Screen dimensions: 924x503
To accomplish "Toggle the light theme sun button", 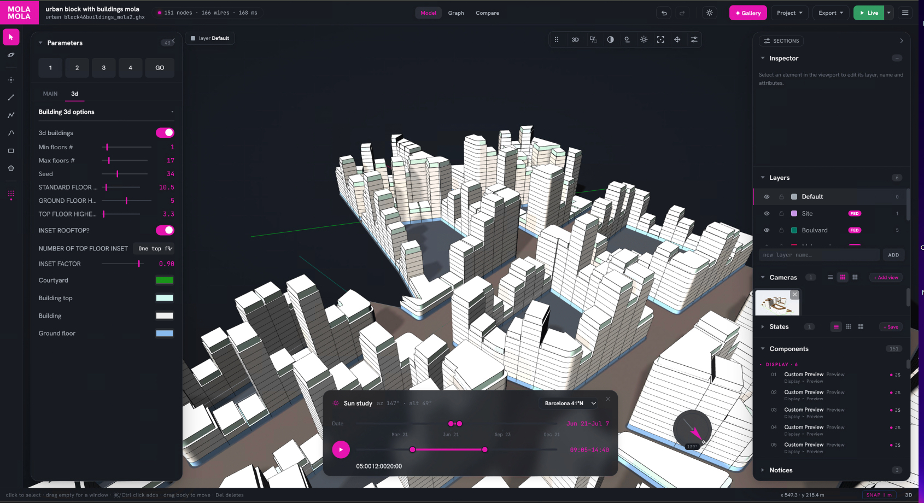I will [x=710, y=13].
